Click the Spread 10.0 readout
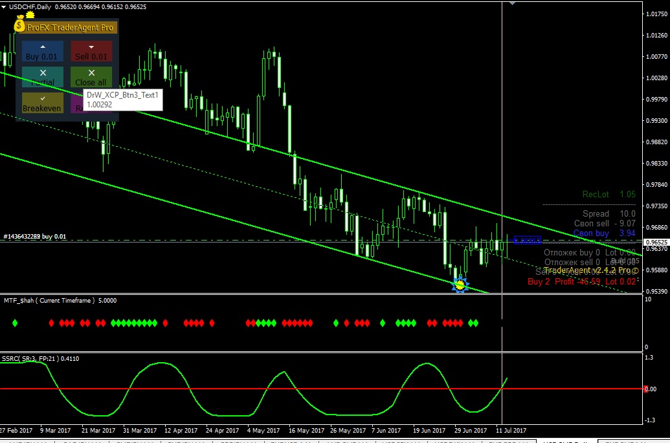This screenshot has width=670, height=443. (609, 214)
